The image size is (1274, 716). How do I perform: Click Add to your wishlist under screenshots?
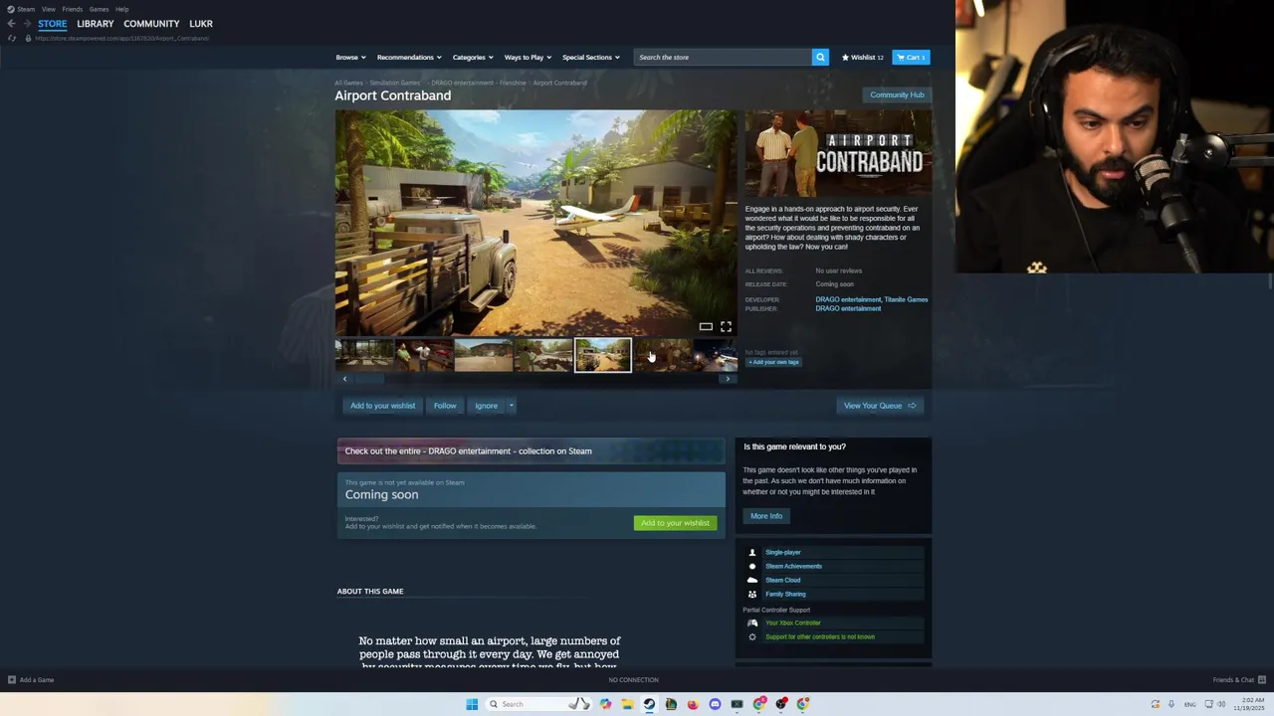tap(382, 406)
